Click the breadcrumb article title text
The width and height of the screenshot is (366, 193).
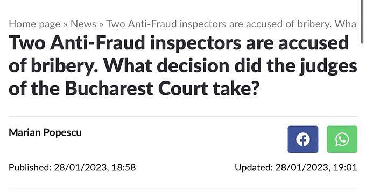tap(231, 24)
